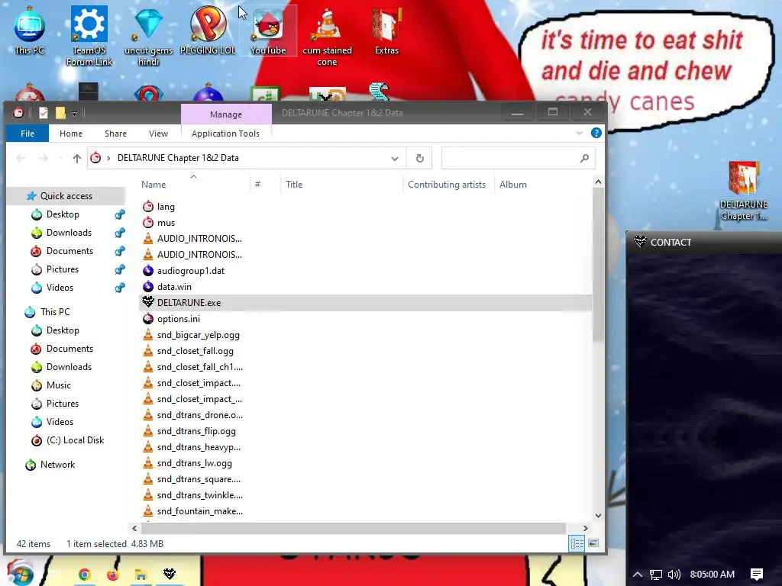The width and height of the screenshot is (782, 586).
Task: Select data.win file
Action: click(x=174, y=287)
